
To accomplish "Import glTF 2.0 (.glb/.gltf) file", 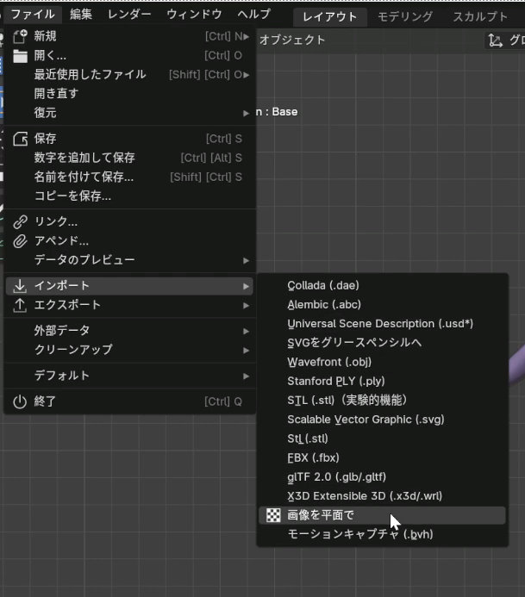I will pos(382,477).
